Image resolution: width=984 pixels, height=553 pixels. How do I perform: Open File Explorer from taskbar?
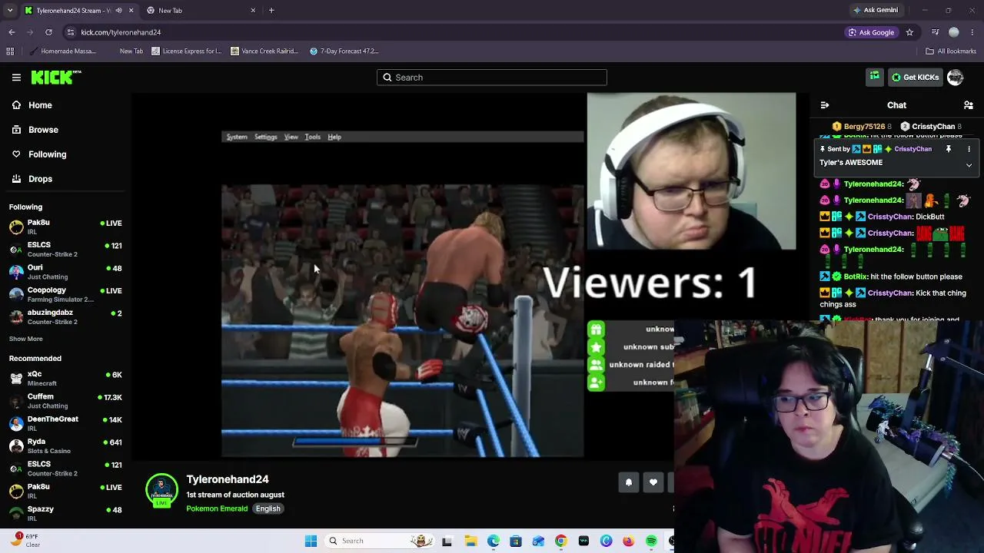point(470,541)
